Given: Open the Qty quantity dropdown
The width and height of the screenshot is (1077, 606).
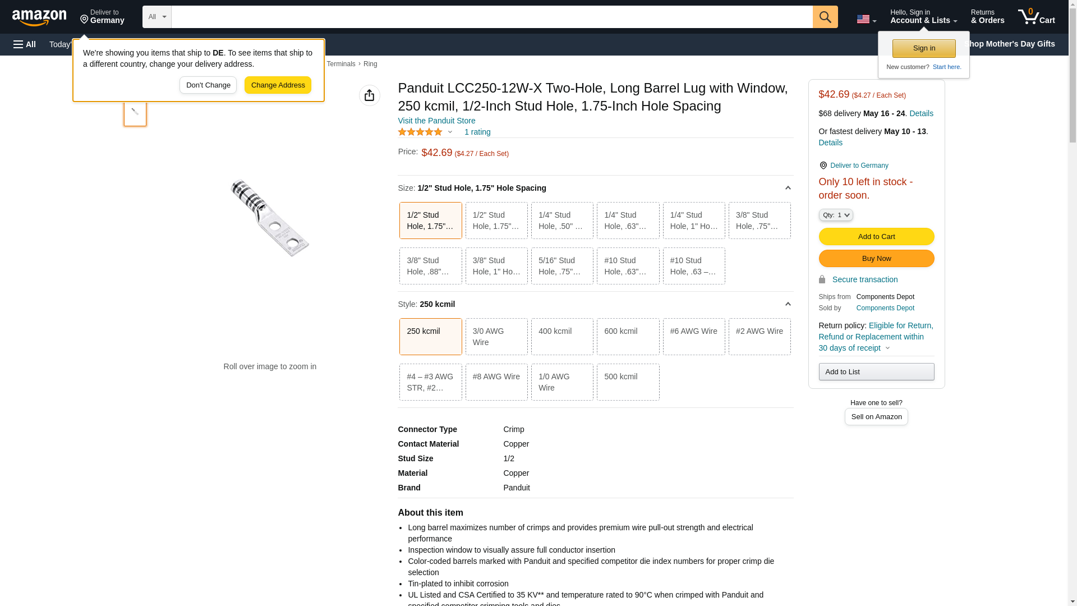Looking at the screenshot, I should point(835,215).
